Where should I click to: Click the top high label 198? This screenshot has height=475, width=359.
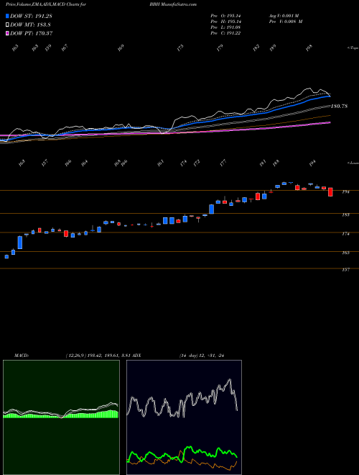click(x=309, y=48)
